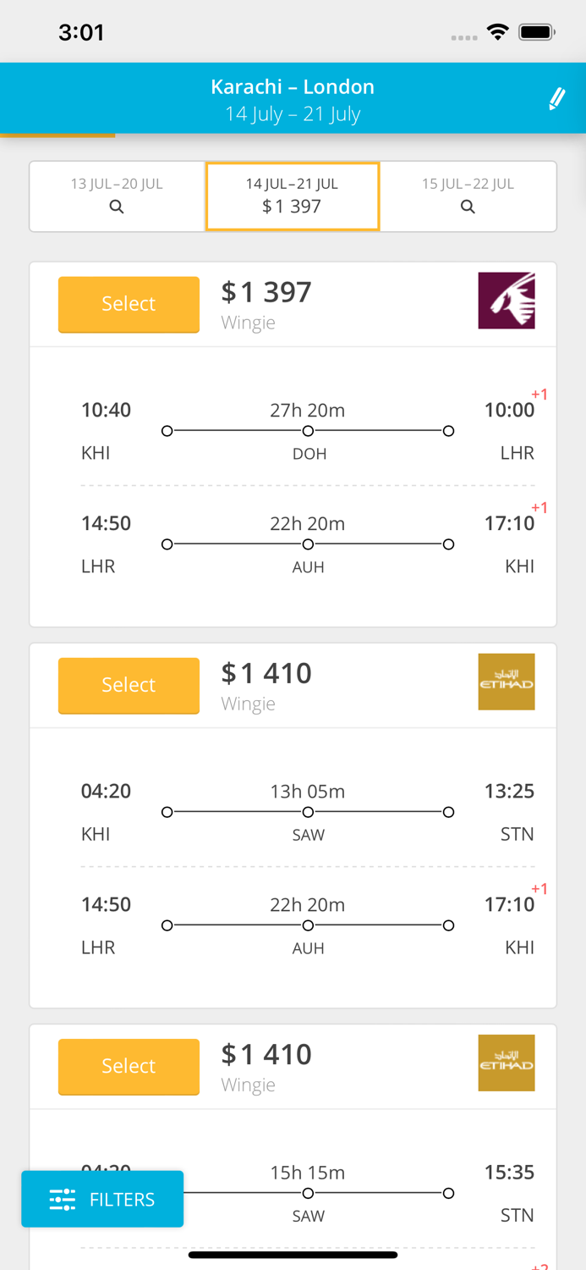Open the FILTERS panel

coord(102,1199)
